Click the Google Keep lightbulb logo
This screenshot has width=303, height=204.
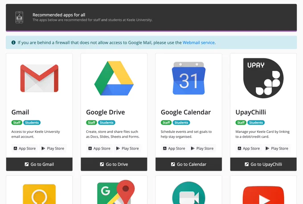tap(39, 194)
